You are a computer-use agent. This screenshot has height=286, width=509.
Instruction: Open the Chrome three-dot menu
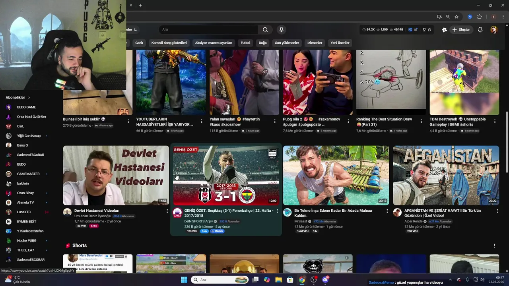point(502,17)
